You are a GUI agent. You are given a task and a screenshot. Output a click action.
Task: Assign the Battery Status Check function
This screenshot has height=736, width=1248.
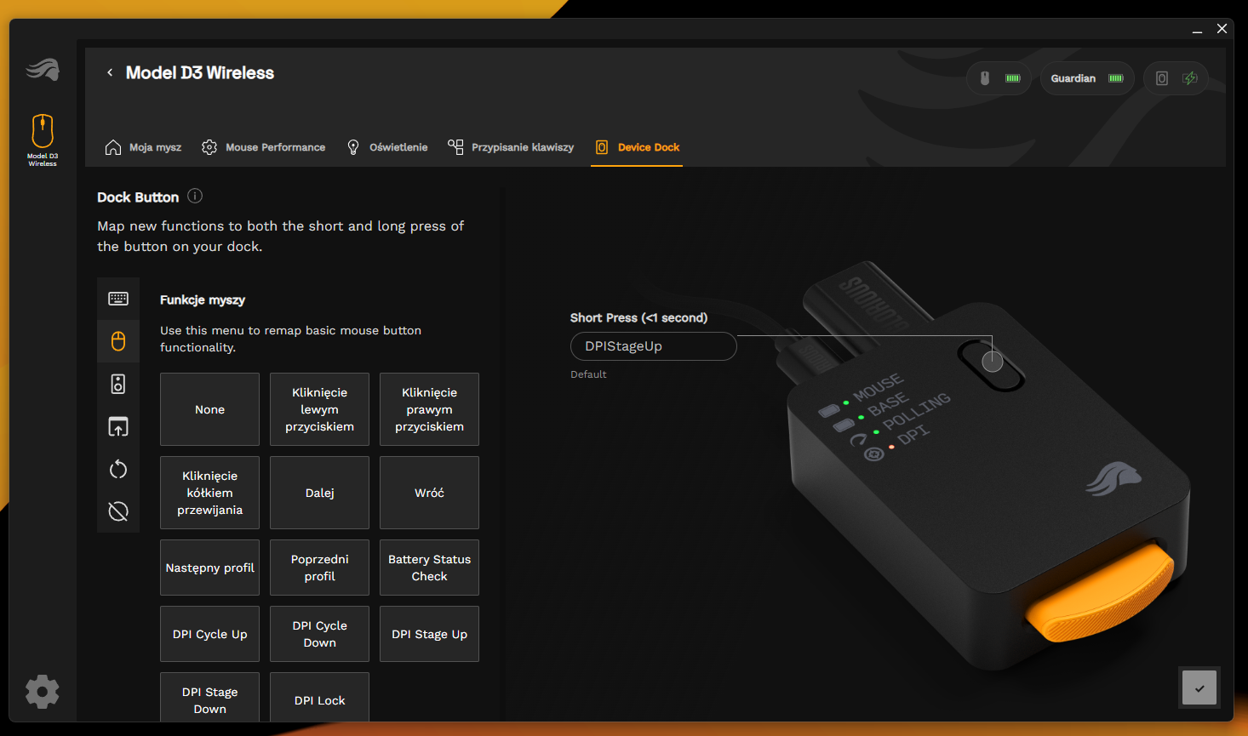tap(429, 568)
